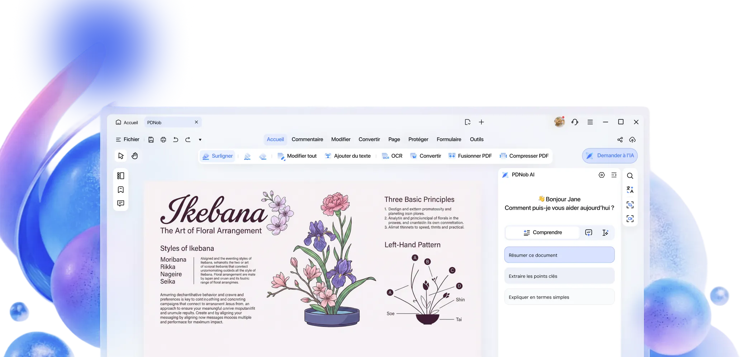Enable the Surligner highlight tool

[x=218, y=156]
